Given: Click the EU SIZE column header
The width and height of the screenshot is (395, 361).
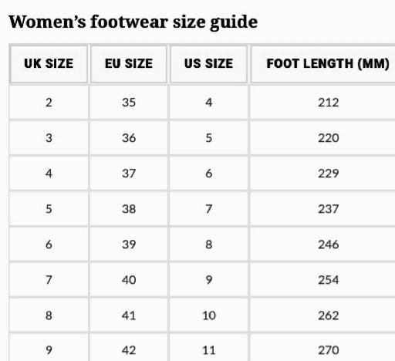Looking at the screenshot, I should [129, 64].
